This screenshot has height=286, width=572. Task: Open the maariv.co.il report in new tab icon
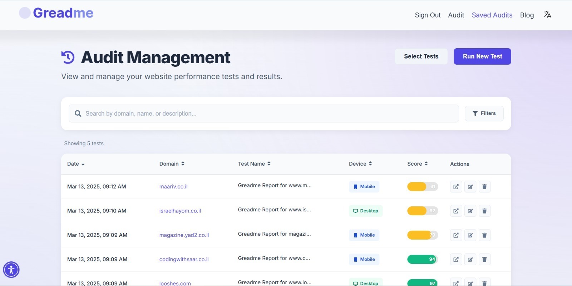pos(456,187)
